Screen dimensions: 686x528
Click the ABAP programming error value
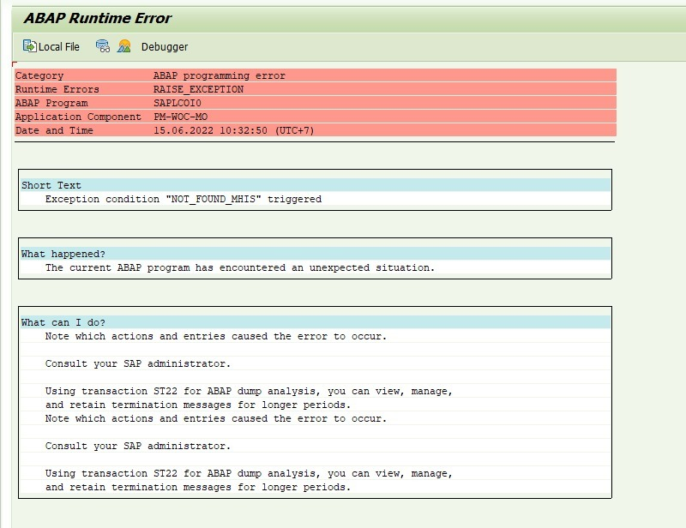[x=219, y=75]
